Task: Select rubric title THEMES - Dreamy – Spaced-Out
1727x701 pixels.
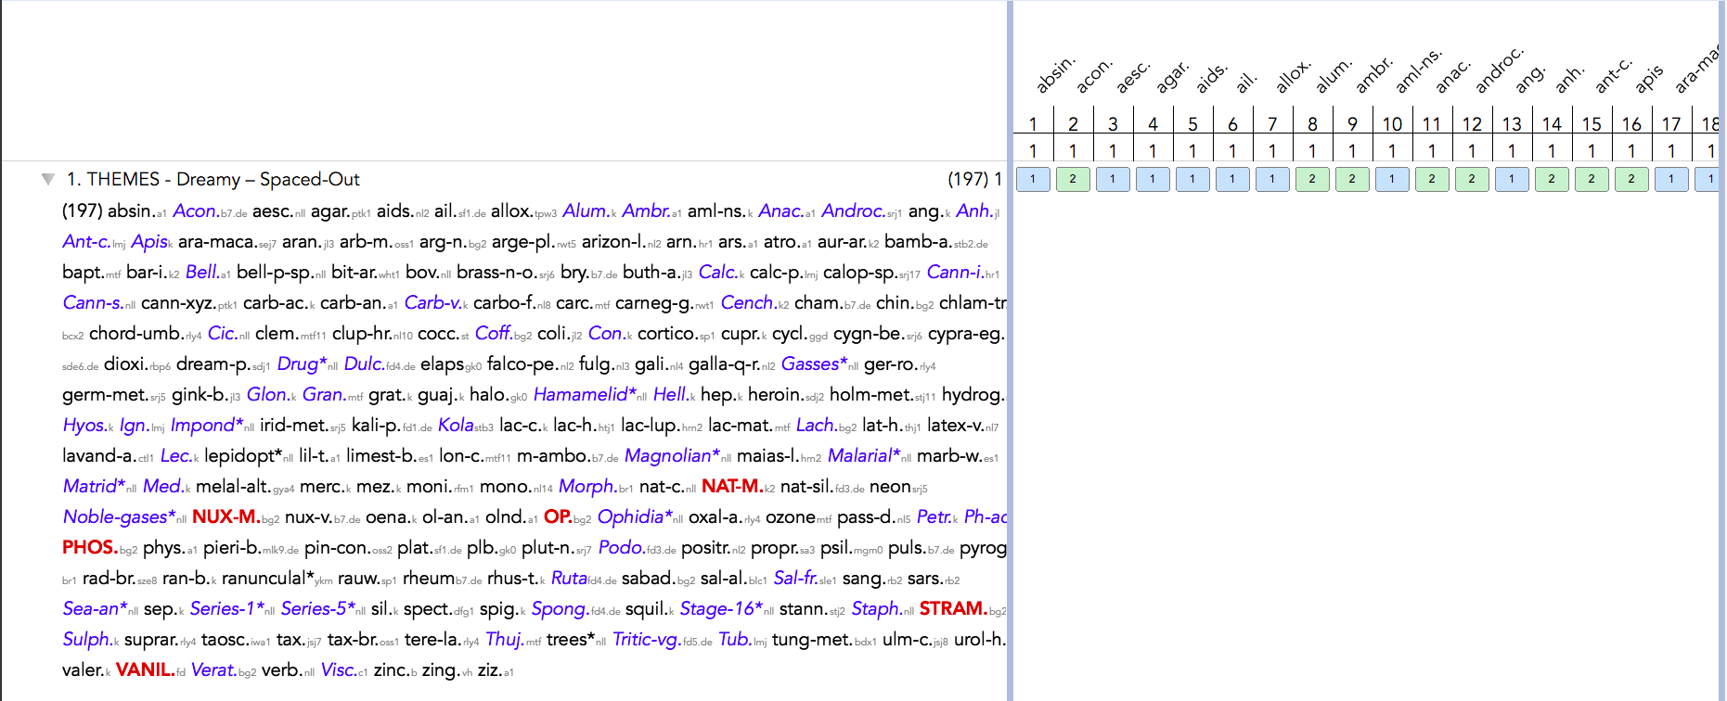Action: tap(213, 179)
